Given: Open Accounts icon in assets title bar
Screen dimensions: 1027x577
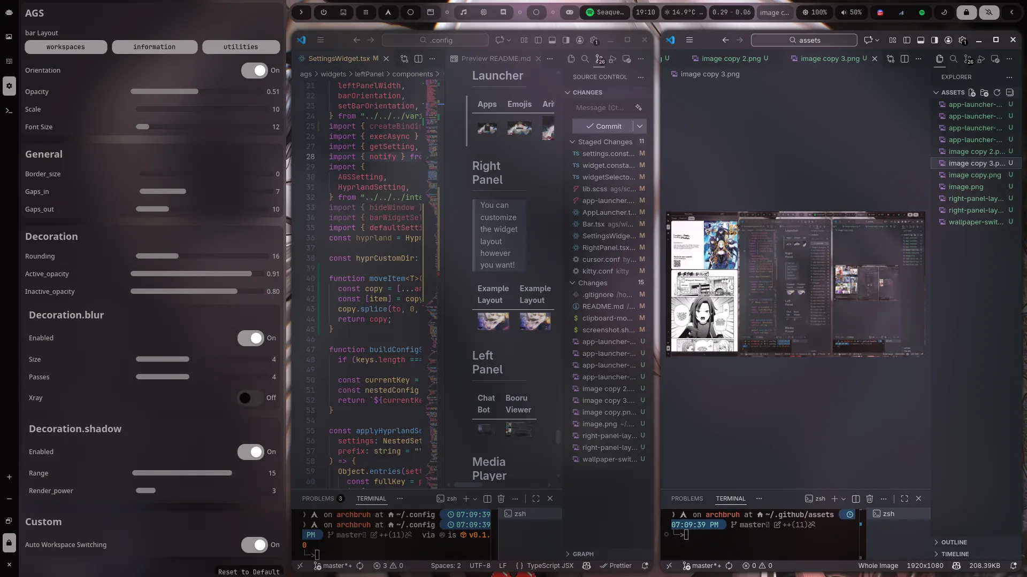Looking at the screenshot, I should click(948, 40).
